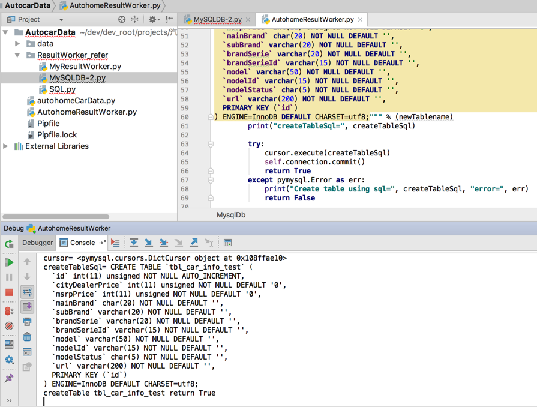Image resolution: width=537 pixels, height=407 pixels.
Task: Clear all console output with trash icon
Action: pos(27,337)
